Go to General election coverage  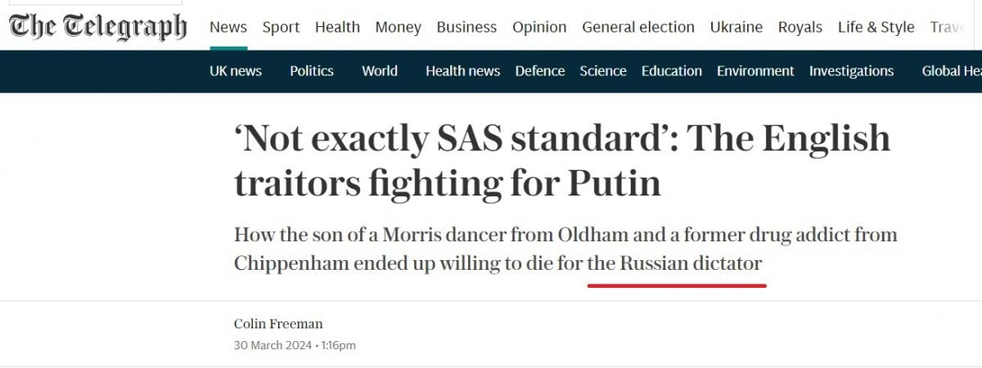point(638,27)
